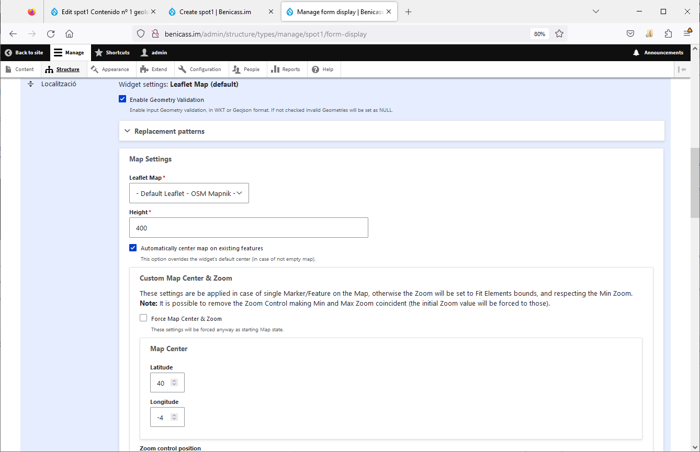The height and width of the screenshot is (452, 700).
Task: Click the insecure connection padlock icon
Action: click(x=155, y=34)
